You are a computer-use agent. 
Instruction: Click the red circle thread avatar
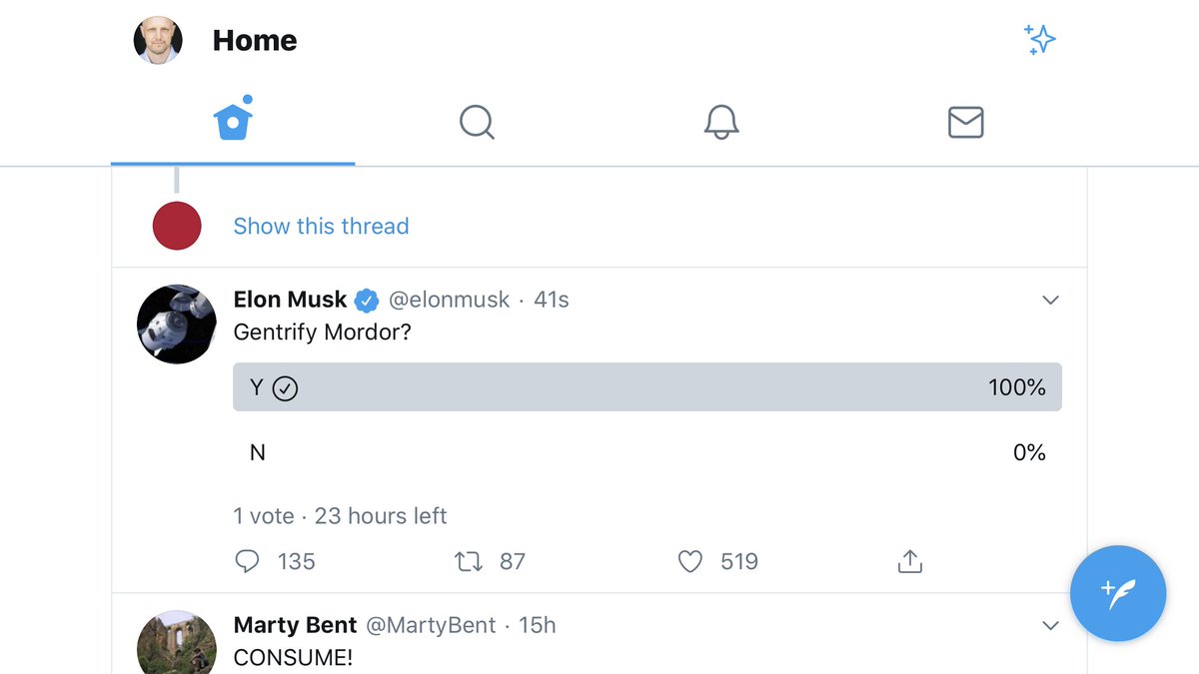point(177,226)
